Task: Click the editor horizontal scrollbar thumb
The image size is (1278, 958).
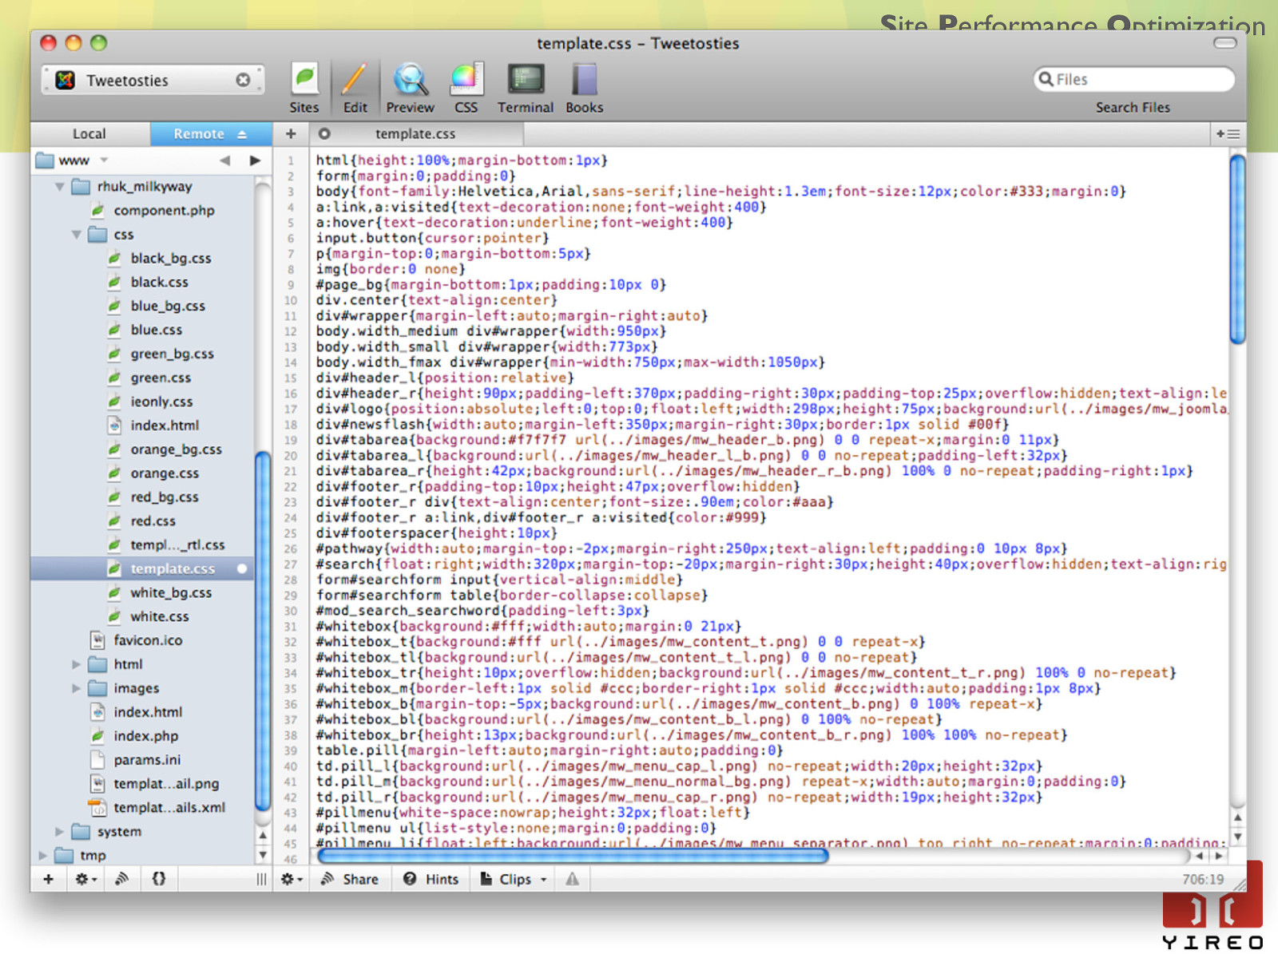Action: (x=573, y=856)
